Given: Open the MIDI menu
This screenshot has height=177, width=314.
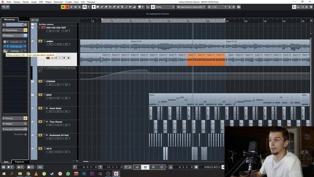Looking at the screenshot, I should [x=41, y=2].
